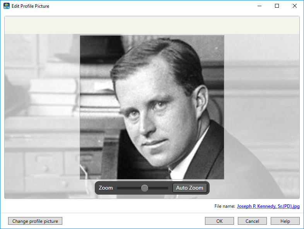Maximize the Edit Profile Picture window
Image resolution: width=304 pixels, height=229 pixels.
point(277,6)
